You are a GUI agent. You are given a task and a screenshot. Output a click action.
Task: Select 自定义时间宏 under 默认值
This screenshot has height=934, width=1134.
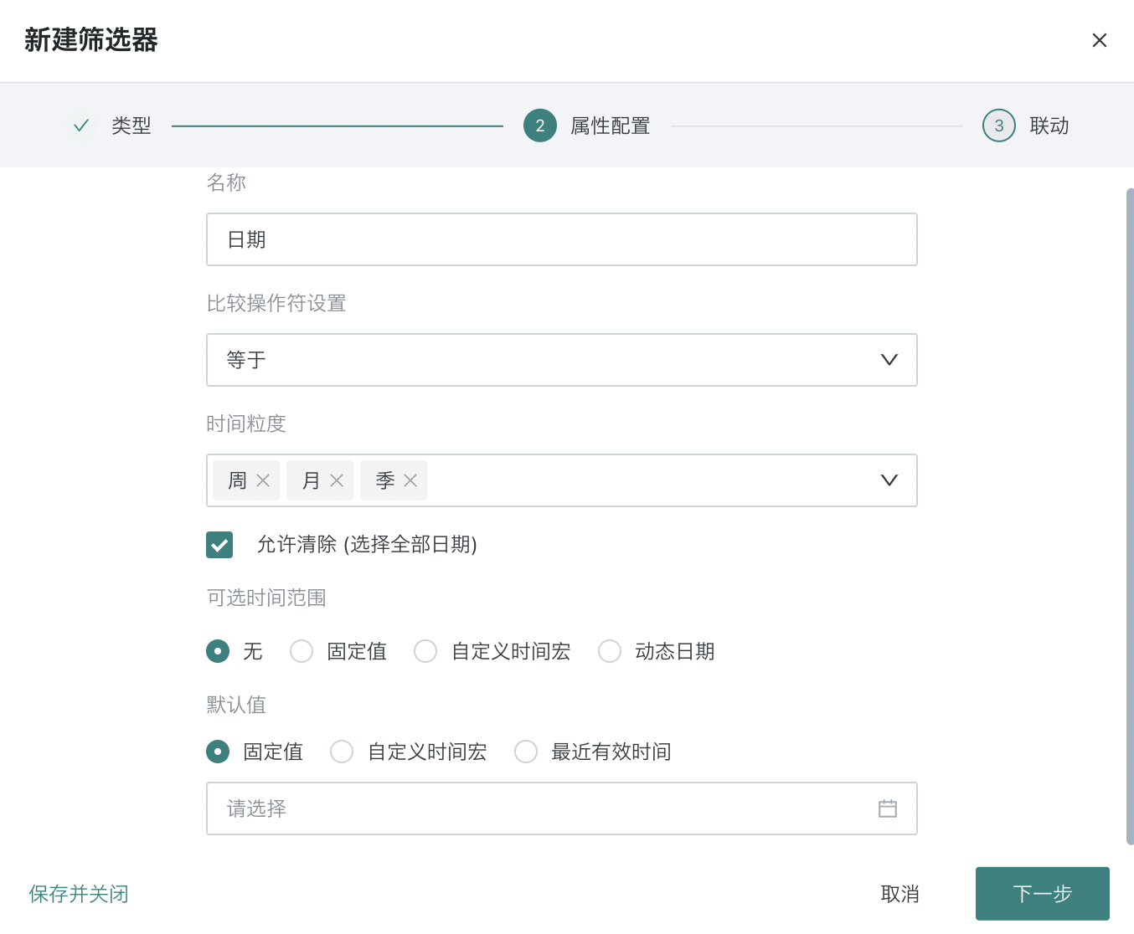click(342, 752)
